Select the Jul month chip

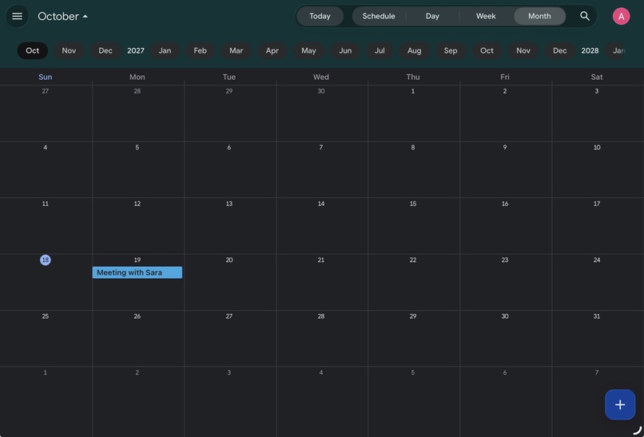tap(380, 50)
